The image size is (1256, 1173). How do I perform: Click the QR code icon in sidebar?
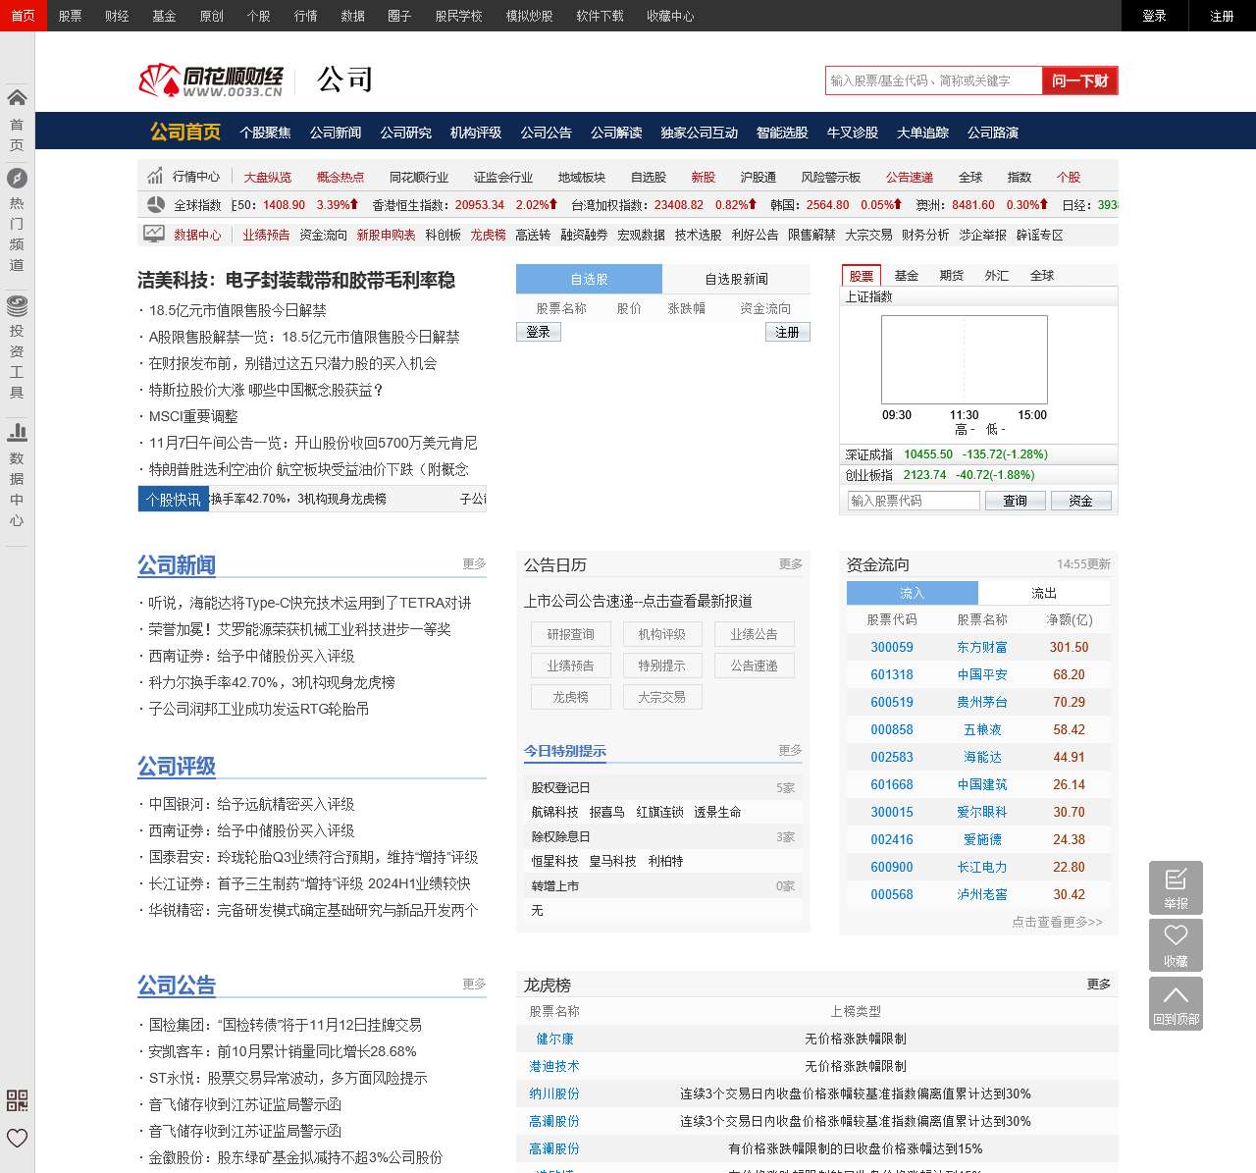[x=17, y=1100]
